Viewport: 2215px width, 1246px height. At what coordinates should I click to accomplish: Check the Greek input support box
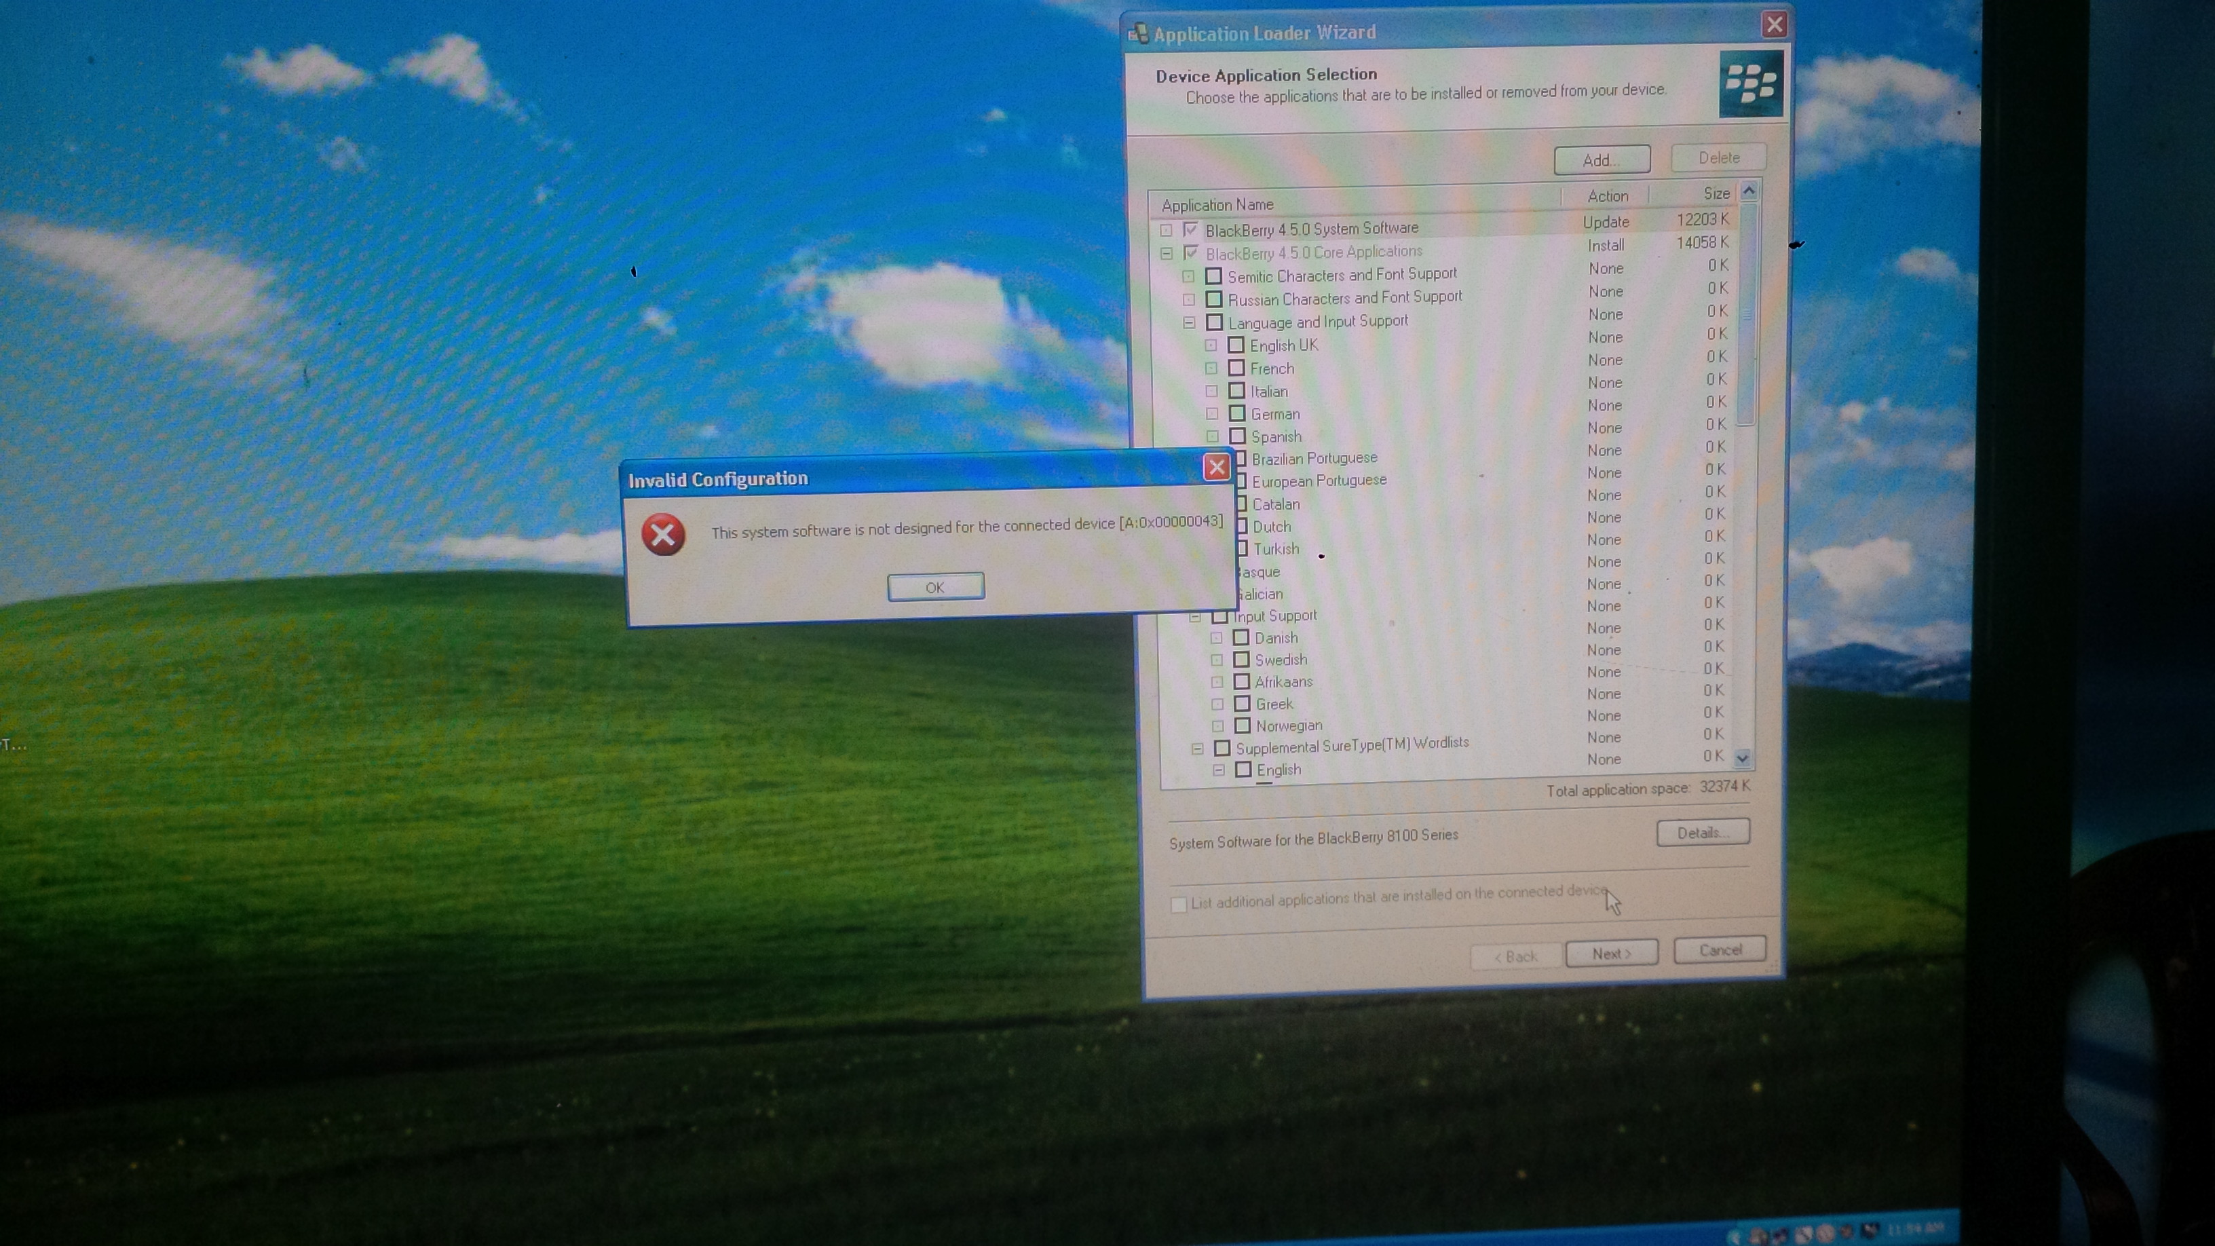tap(1242, 703)
